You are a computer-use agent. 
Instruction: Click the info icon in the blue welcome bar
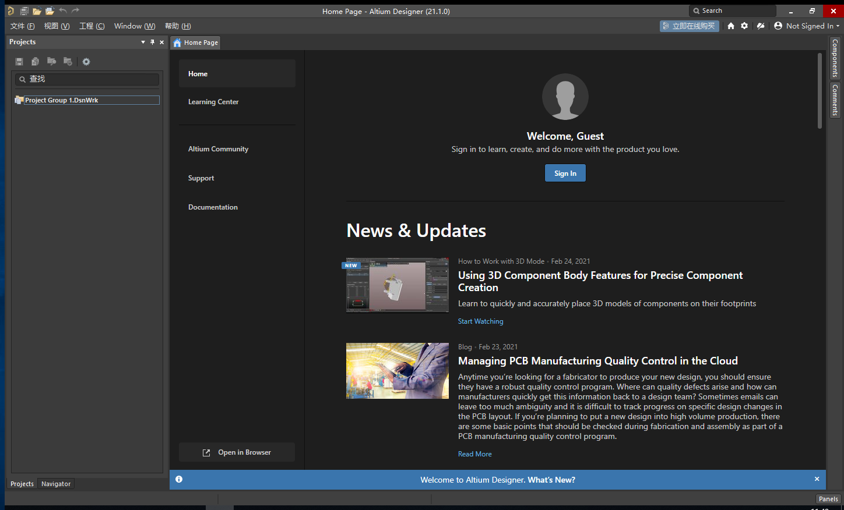tap(179, 479)
